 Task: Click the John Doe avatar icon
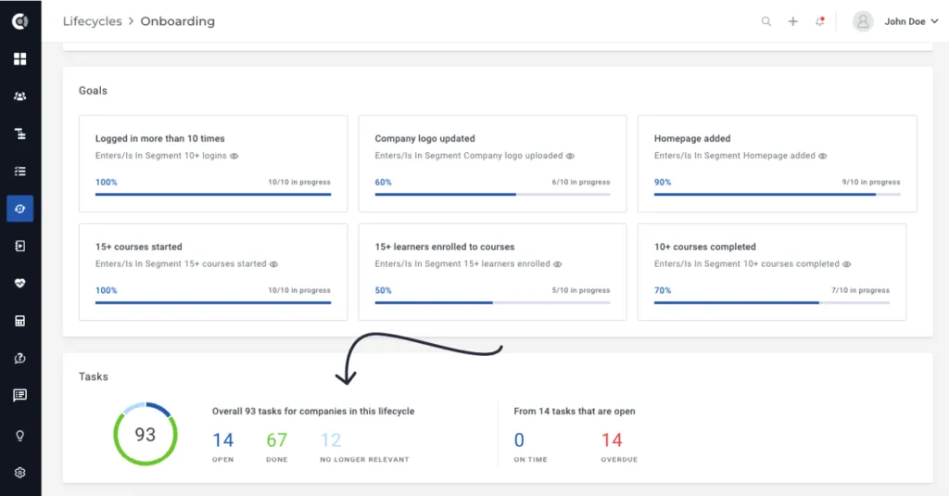pyautogui.click(x=863, y=21)
